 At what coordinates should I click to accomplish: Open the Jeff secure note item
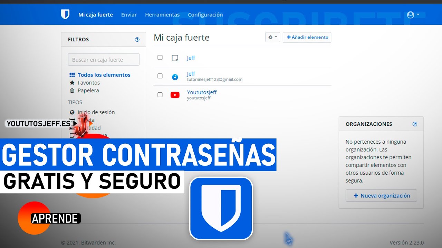pos(191,58)
